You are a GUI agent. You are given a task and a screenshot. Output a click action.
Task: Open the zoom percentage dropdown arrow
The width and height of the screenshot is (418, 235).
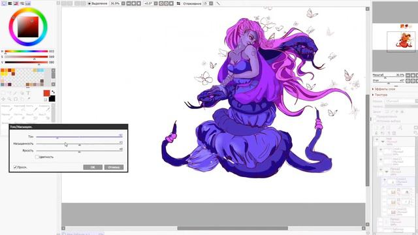point(123,3)
